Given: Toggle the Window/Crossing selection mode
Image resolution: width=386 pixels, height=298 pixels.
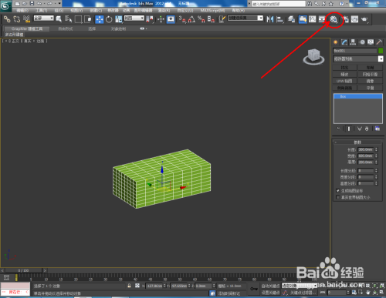Looking at the screenshot, I should 88,19.
